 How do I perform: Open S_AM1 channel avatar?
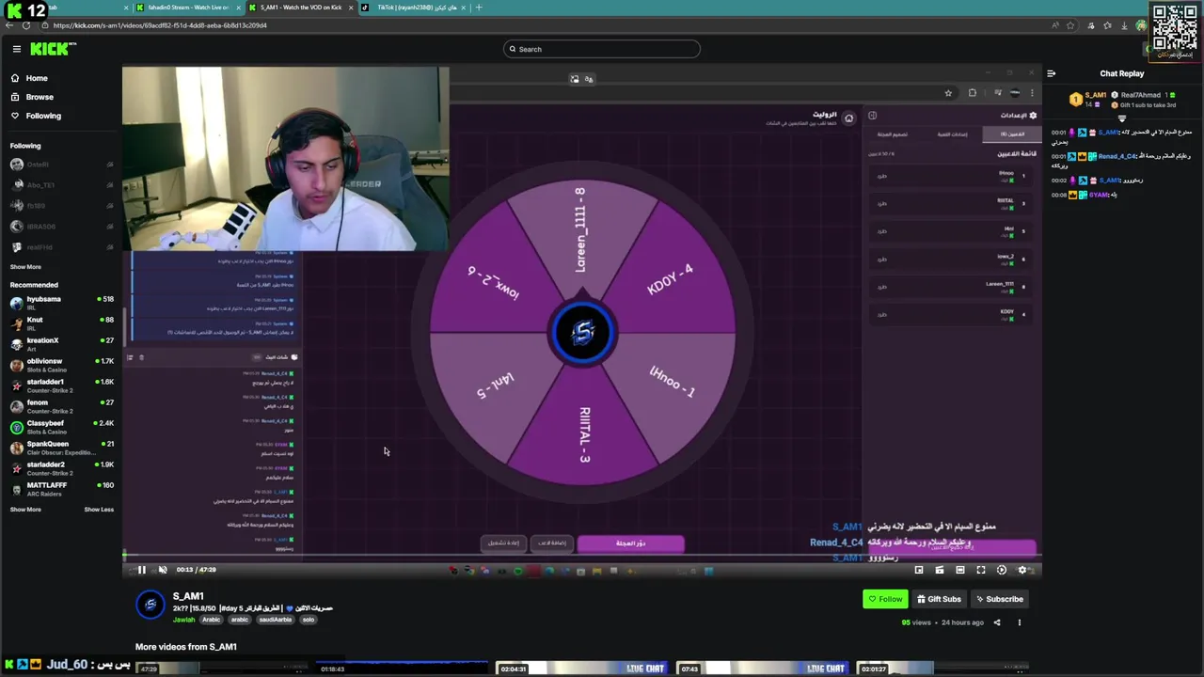[150, 606]
